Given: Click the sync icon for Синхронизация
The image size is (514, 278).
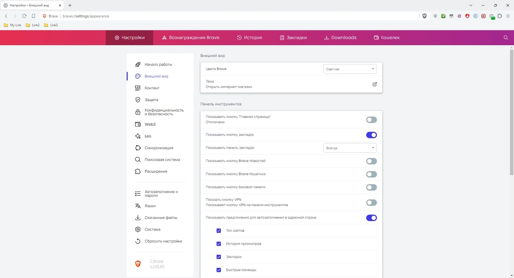Looking at the screenshot, I should tap(137, 148).
